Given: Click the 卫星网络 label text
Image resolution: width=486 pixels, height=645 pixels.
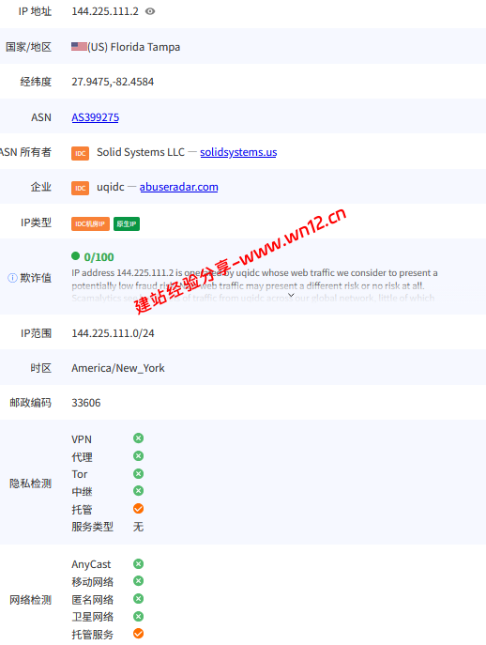Looking at the screenshot, I should pyautogui.click(x=93, y=617).
